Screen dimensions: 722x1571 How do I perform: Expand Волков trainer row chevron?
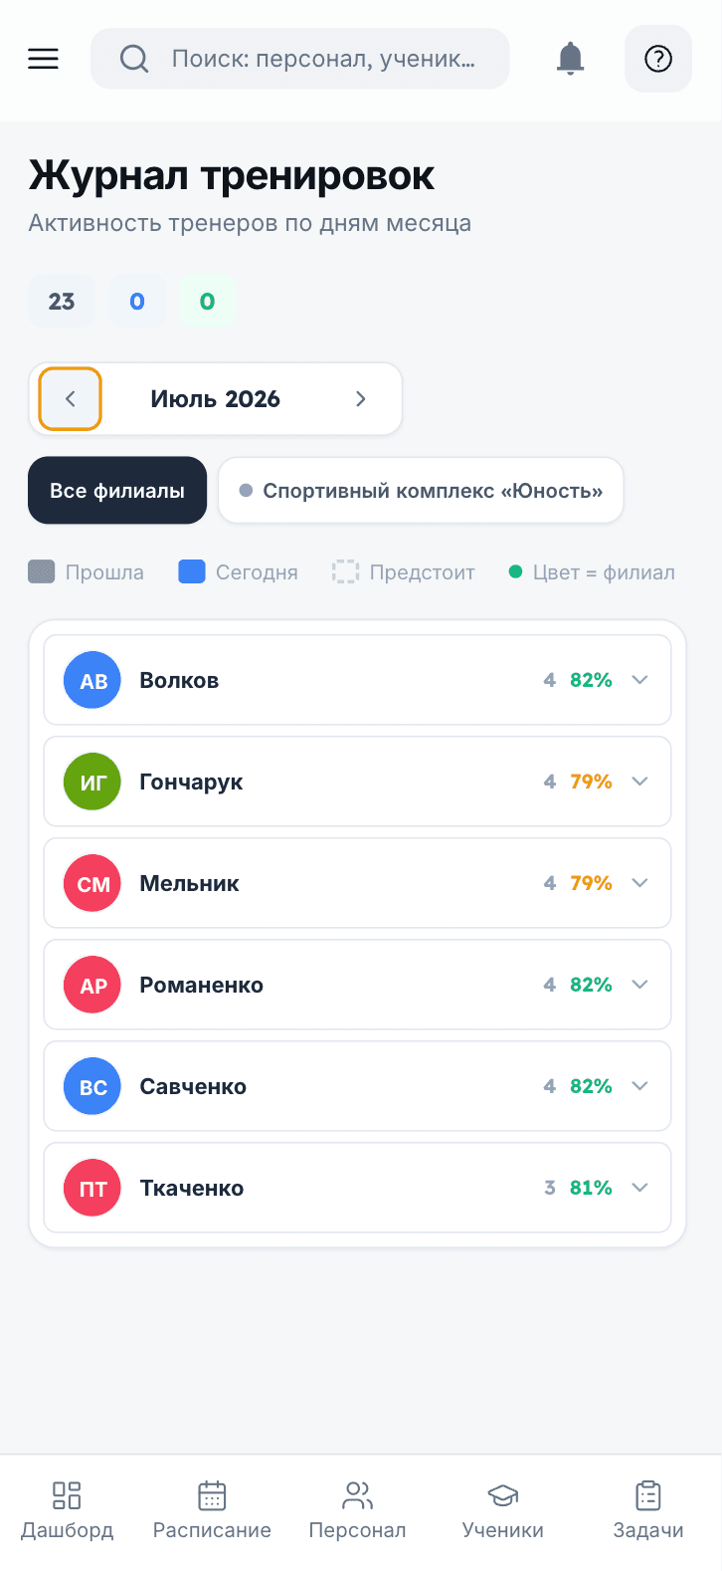pyautogui.click(x=640, y=680)
